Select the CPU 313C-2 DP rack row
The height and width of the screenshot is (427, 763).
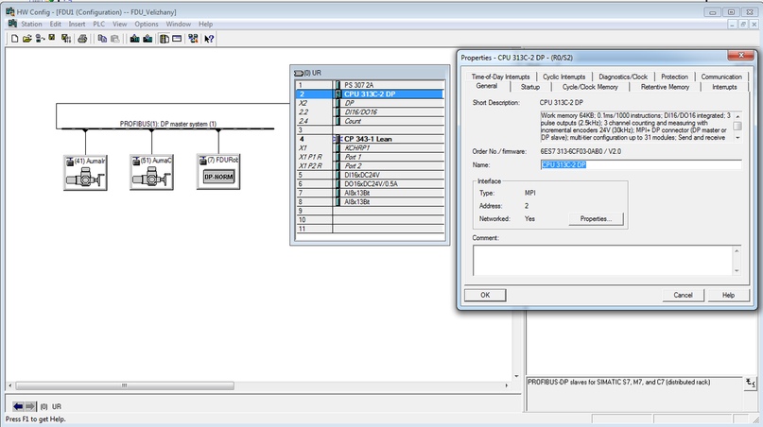370,94
